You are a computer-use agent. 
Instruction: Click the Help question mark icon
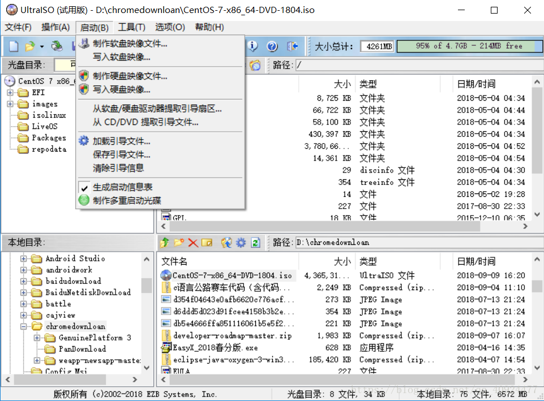point(272,46)
